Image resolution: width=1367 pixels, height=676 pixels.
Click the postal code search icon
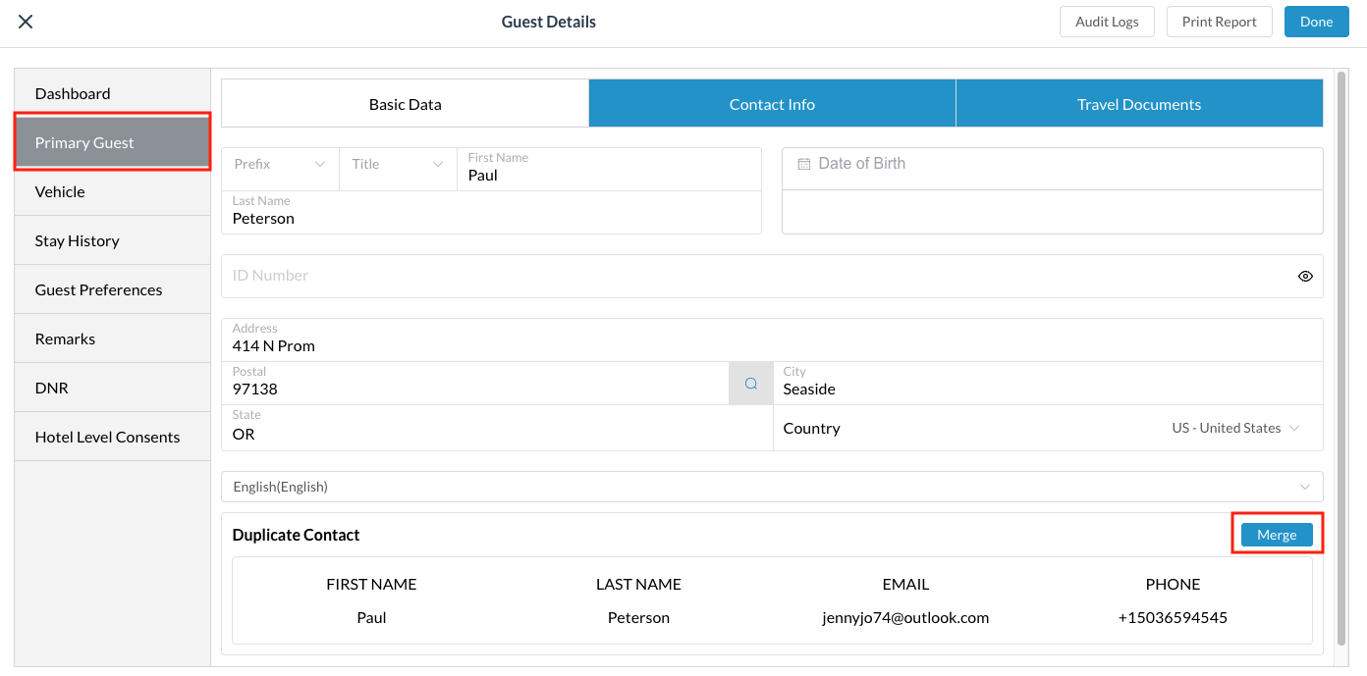coord(750,384)
